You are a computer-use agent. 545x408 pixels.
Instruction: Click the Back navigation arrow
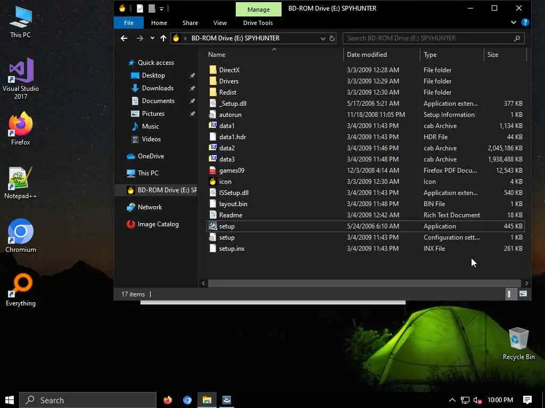(x=124, y=38)
